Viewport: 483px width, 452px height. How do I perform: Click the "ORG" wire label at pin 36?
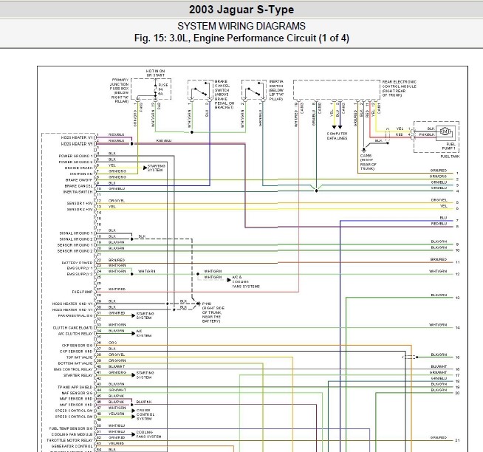pyautogui.click(x=112, y=343)
